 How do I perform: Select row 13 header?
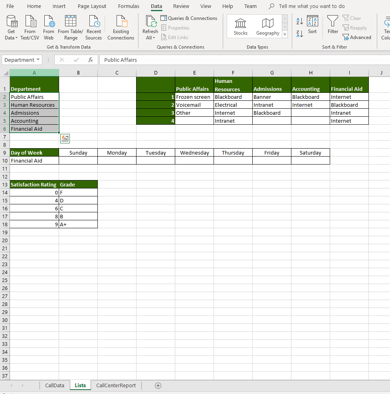click(5, 185)
